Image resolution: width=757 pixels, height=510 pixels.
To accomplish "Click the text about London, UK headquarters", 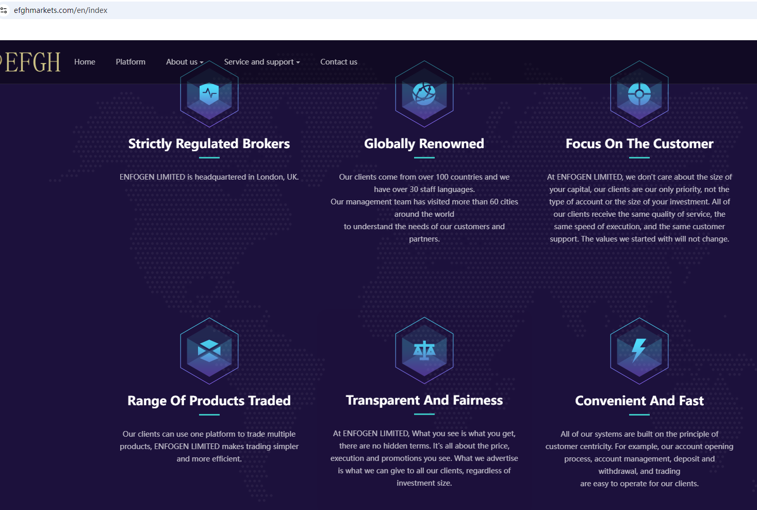I will coord(209,177).
